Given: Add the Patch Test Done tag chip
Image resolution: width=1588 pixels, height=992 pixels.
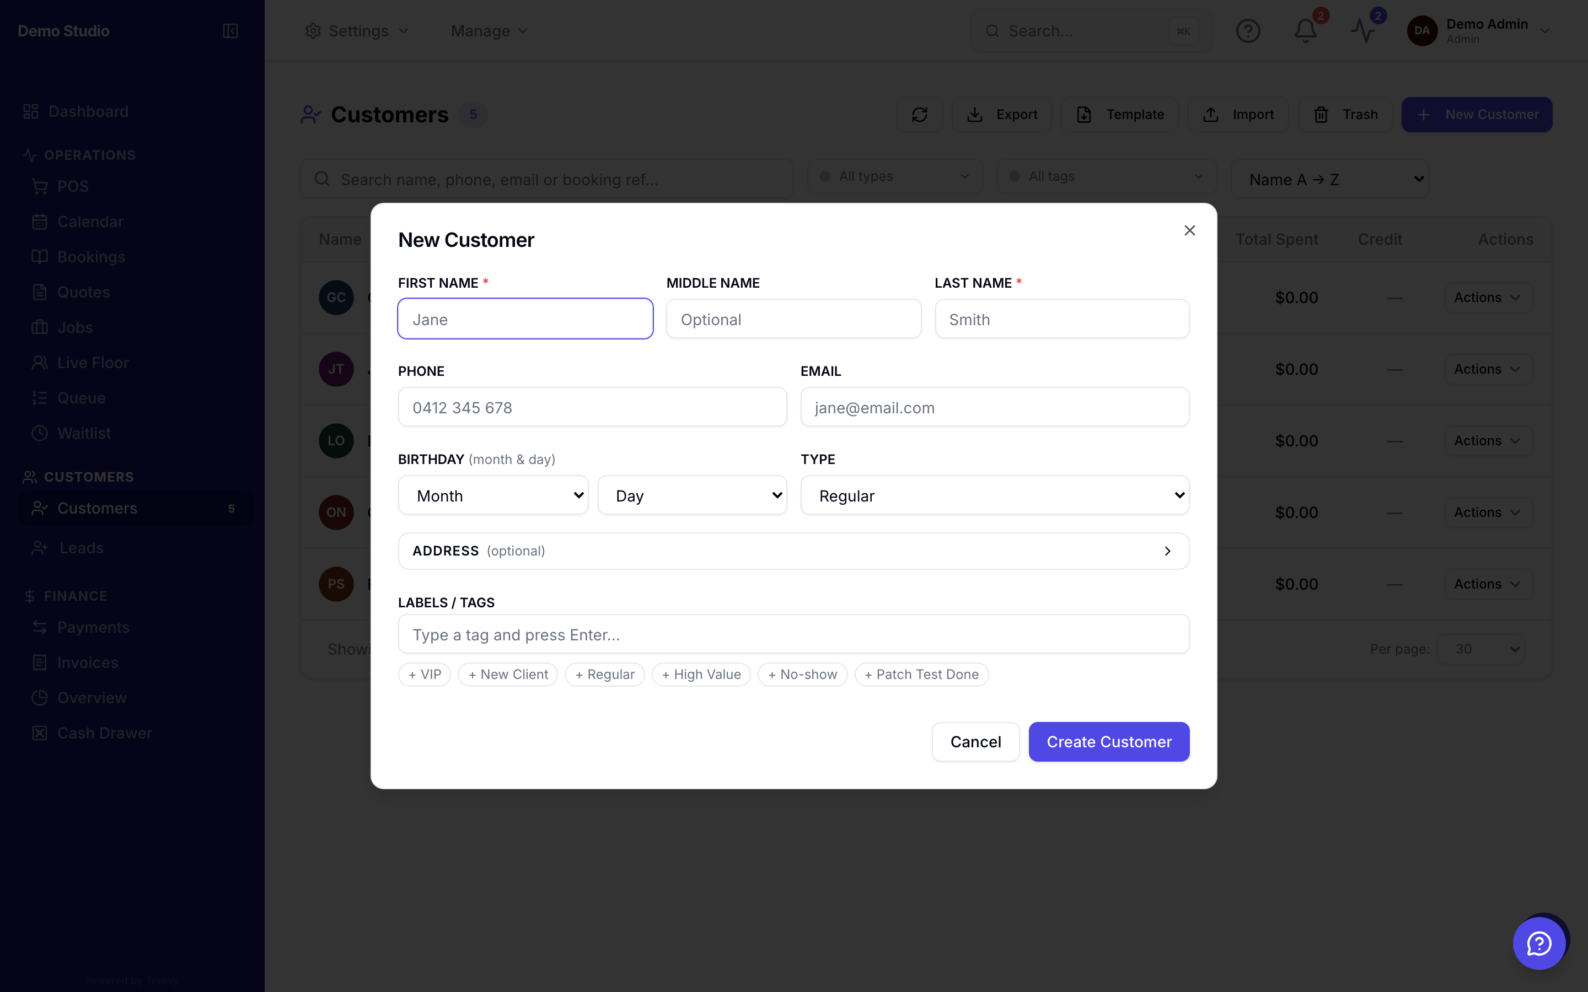Looking at the screenshot, I should (x=921, y=675).
